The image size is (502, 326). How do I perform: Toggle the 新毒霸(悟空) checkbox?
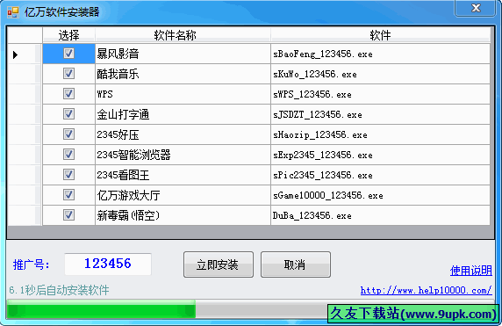(68, 214)
